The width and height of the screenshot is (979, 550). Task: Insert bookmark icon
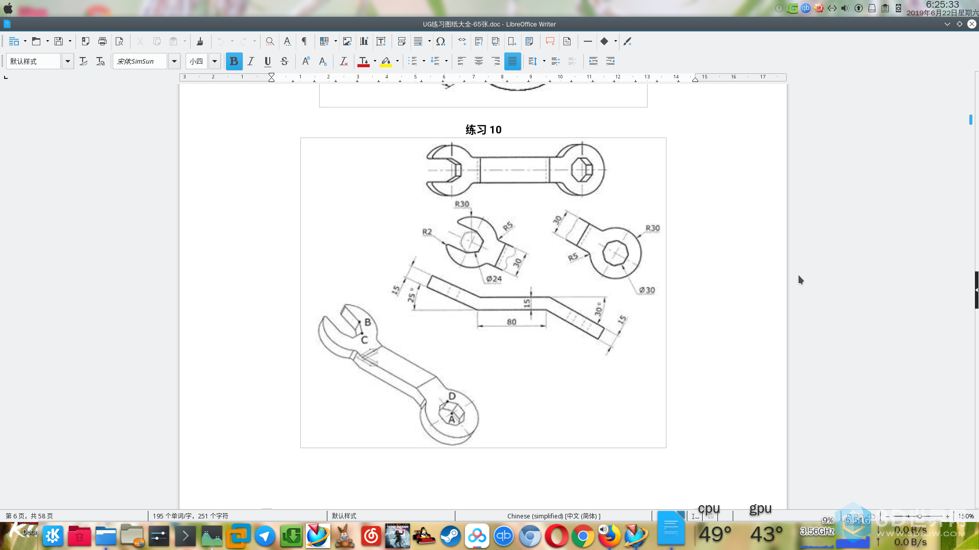coord(512,41)
